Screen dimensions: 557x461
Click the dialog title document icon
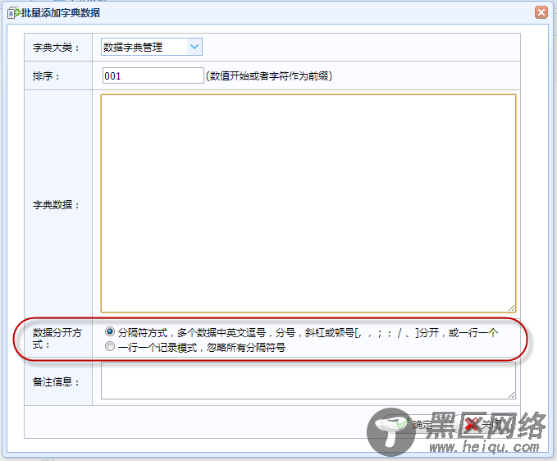tap(13, 13)
